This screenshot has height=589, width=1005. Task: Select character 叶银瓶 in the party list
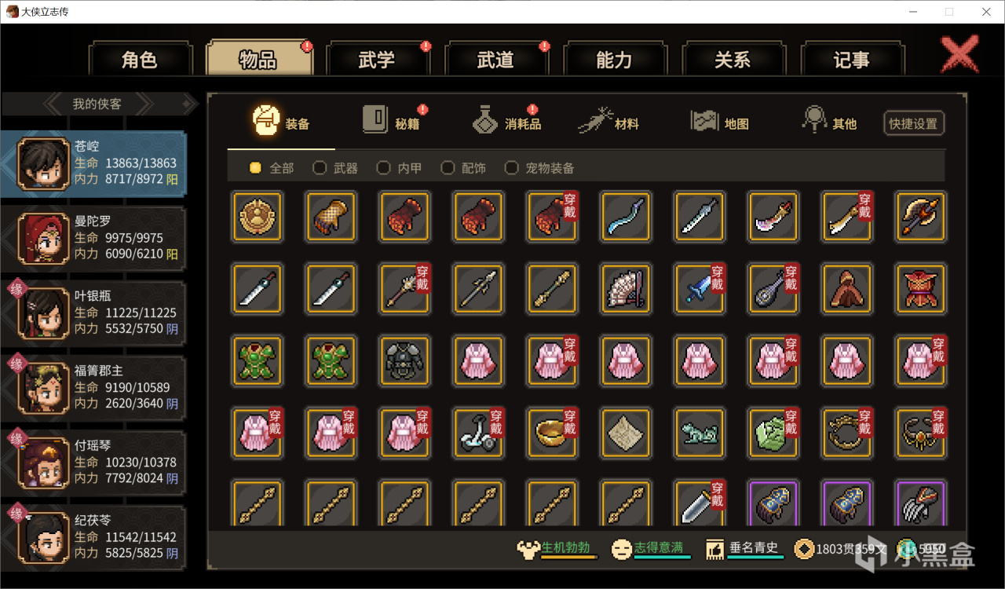pos(93,313)
